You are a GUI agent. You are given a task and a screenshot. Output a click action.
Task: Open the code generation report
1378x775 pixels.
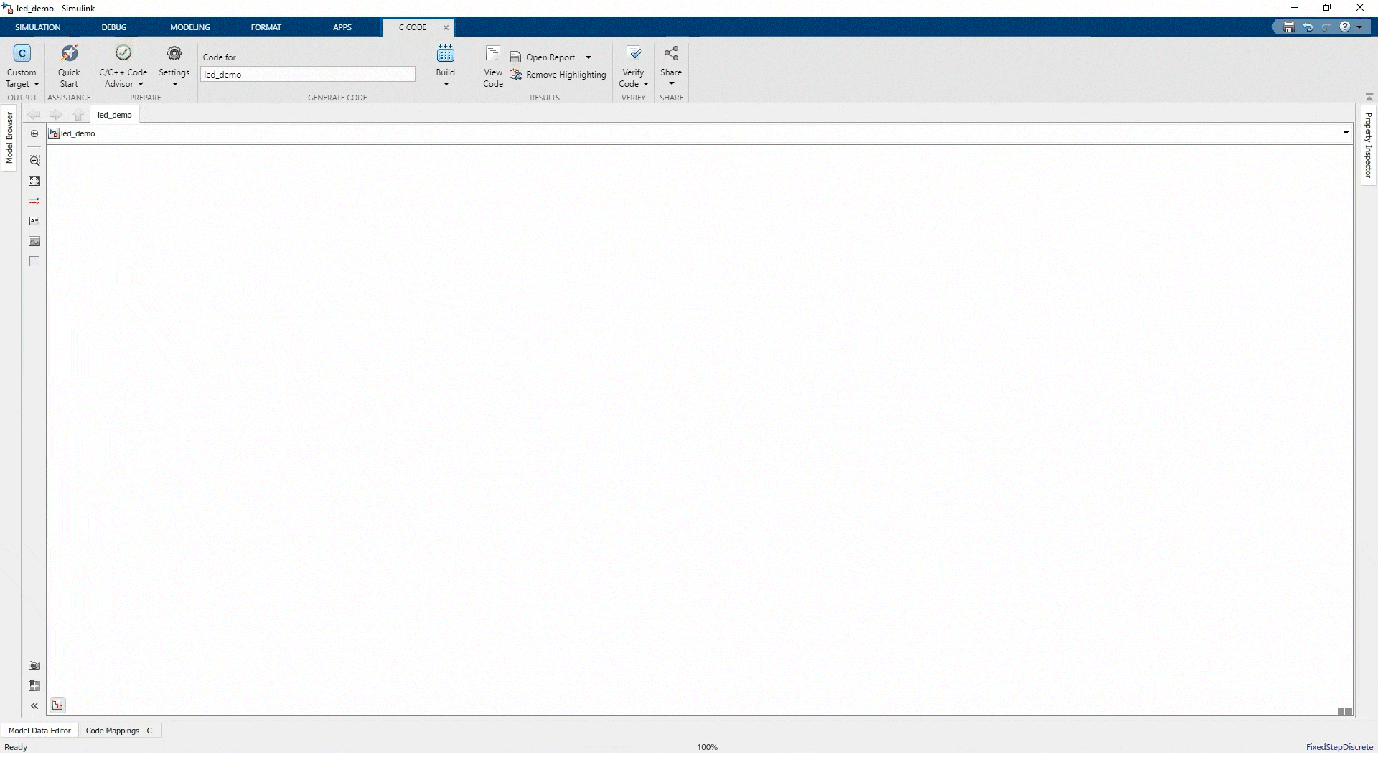point(543,57)
